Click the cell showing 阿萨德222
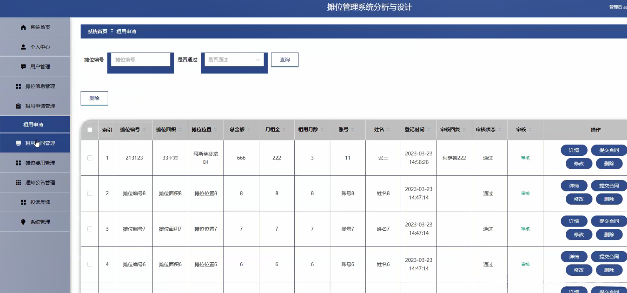The height and width of the screenshot is (293, 627). pos(454,158)
